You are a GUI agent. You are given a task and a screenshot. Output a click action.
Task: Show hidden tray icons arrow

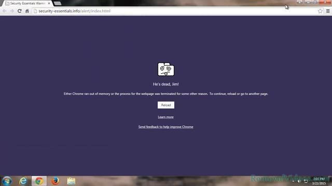click(293, 181)
